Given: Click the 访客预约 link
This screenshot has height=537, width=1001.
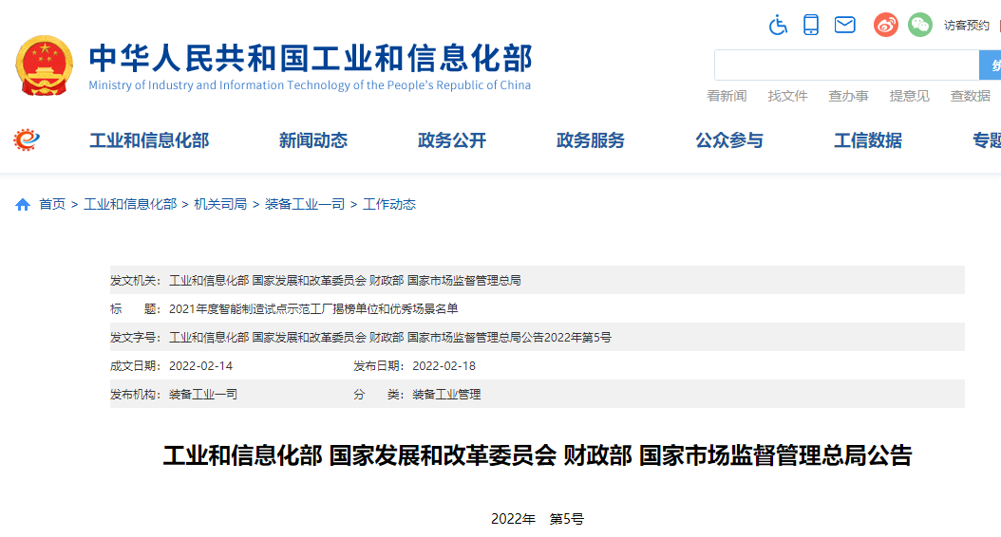Looking at the screenshot, I should click(x=966, y=26).
